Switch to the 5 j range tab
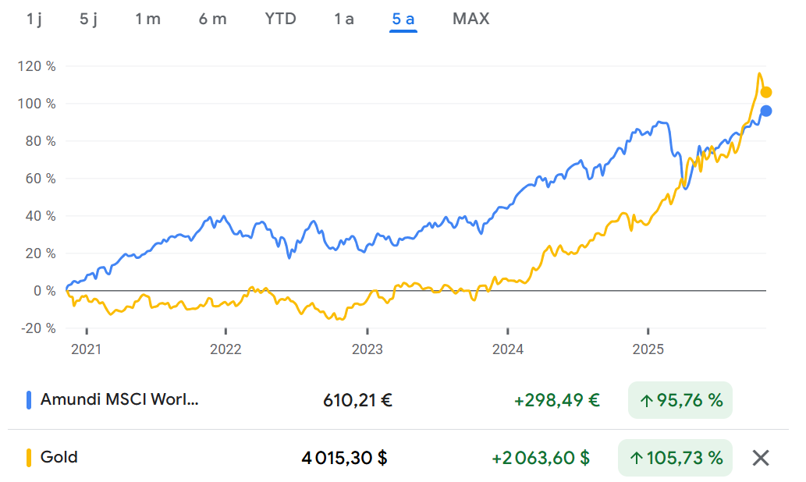 (89, 19)
